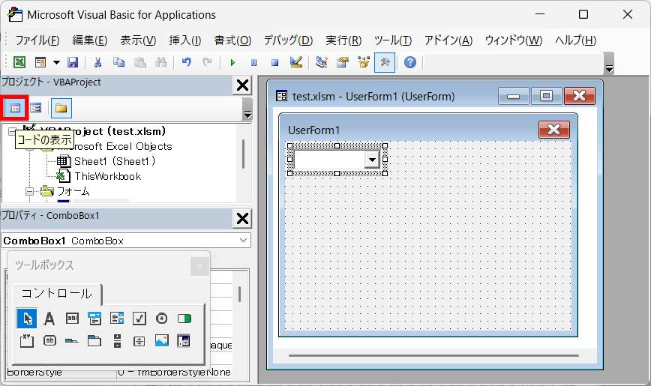Choose the Frame control in toolbox
This screenshot has height=386, width=651.
[27, 341]
